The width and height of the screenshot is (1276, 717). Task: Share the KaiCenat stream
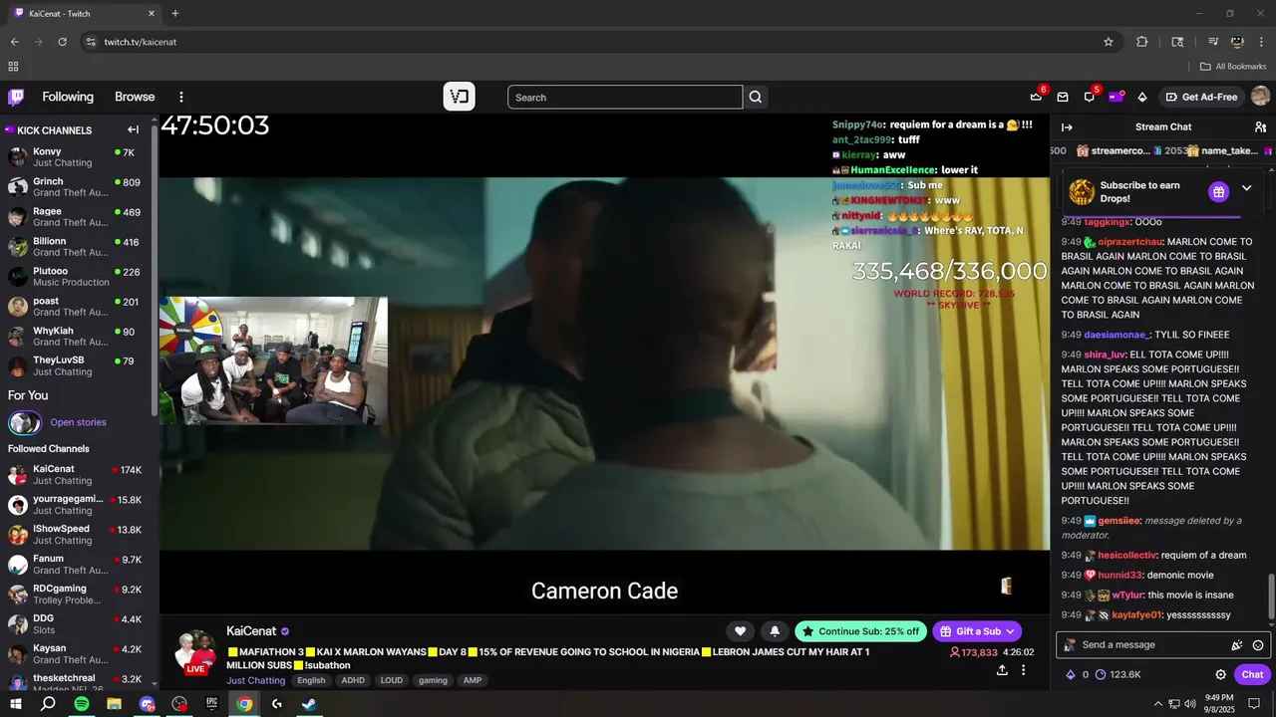(1002, 670)
